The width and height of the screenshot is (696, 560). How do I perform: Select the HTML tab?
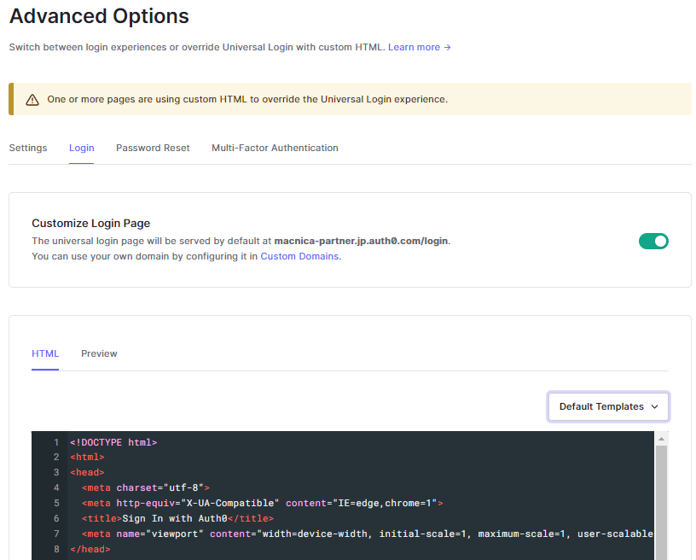(x=45, y=353)
